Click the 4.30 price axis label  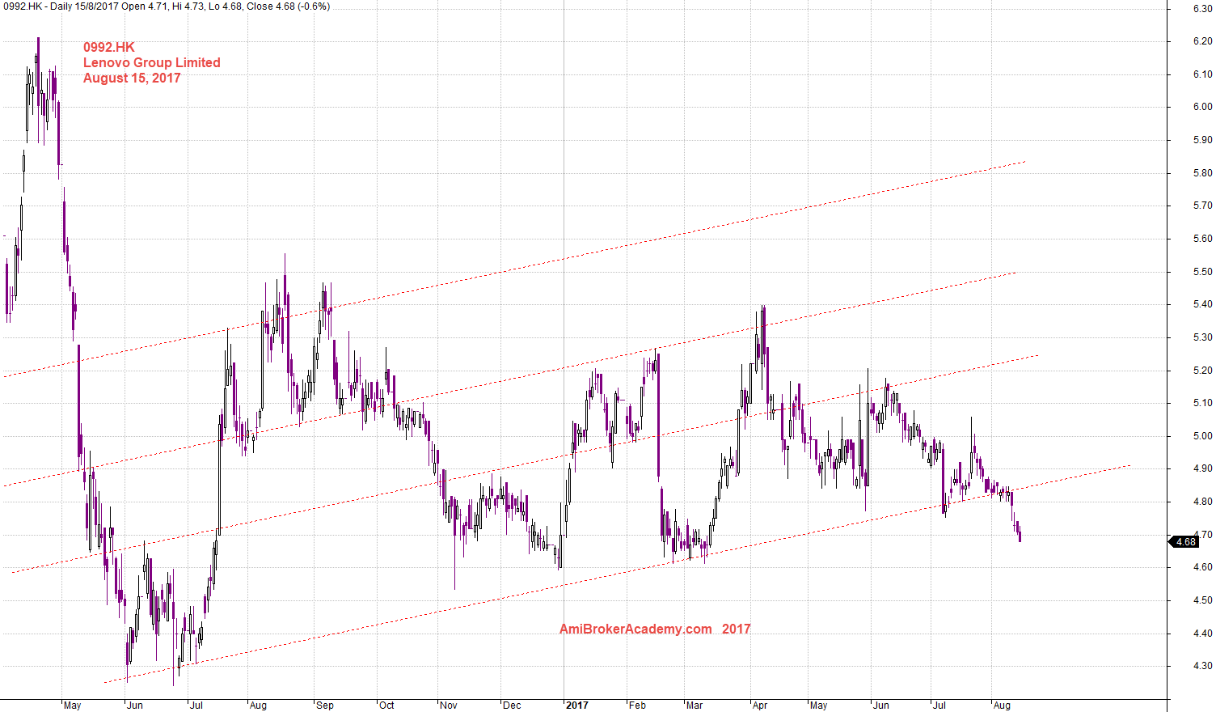click(x=1202, y=666)
